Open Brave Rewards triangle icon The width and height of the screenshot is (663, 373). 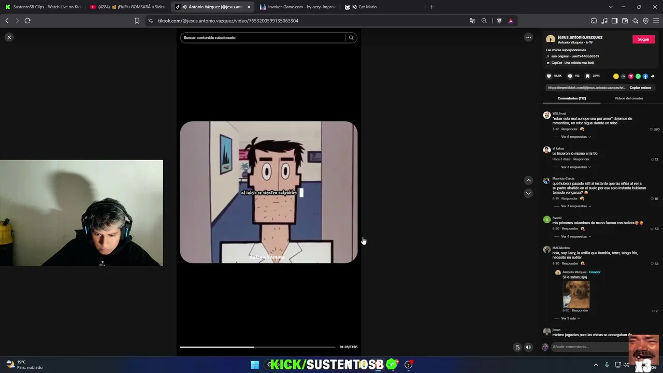pos(511,21)
